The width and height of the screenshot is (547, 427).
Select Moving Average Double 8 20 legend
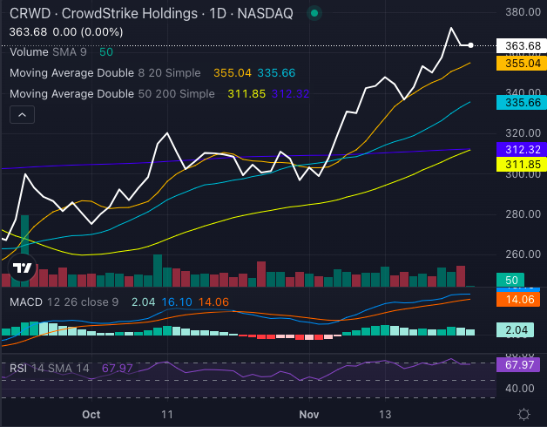(x=105, y=73)
